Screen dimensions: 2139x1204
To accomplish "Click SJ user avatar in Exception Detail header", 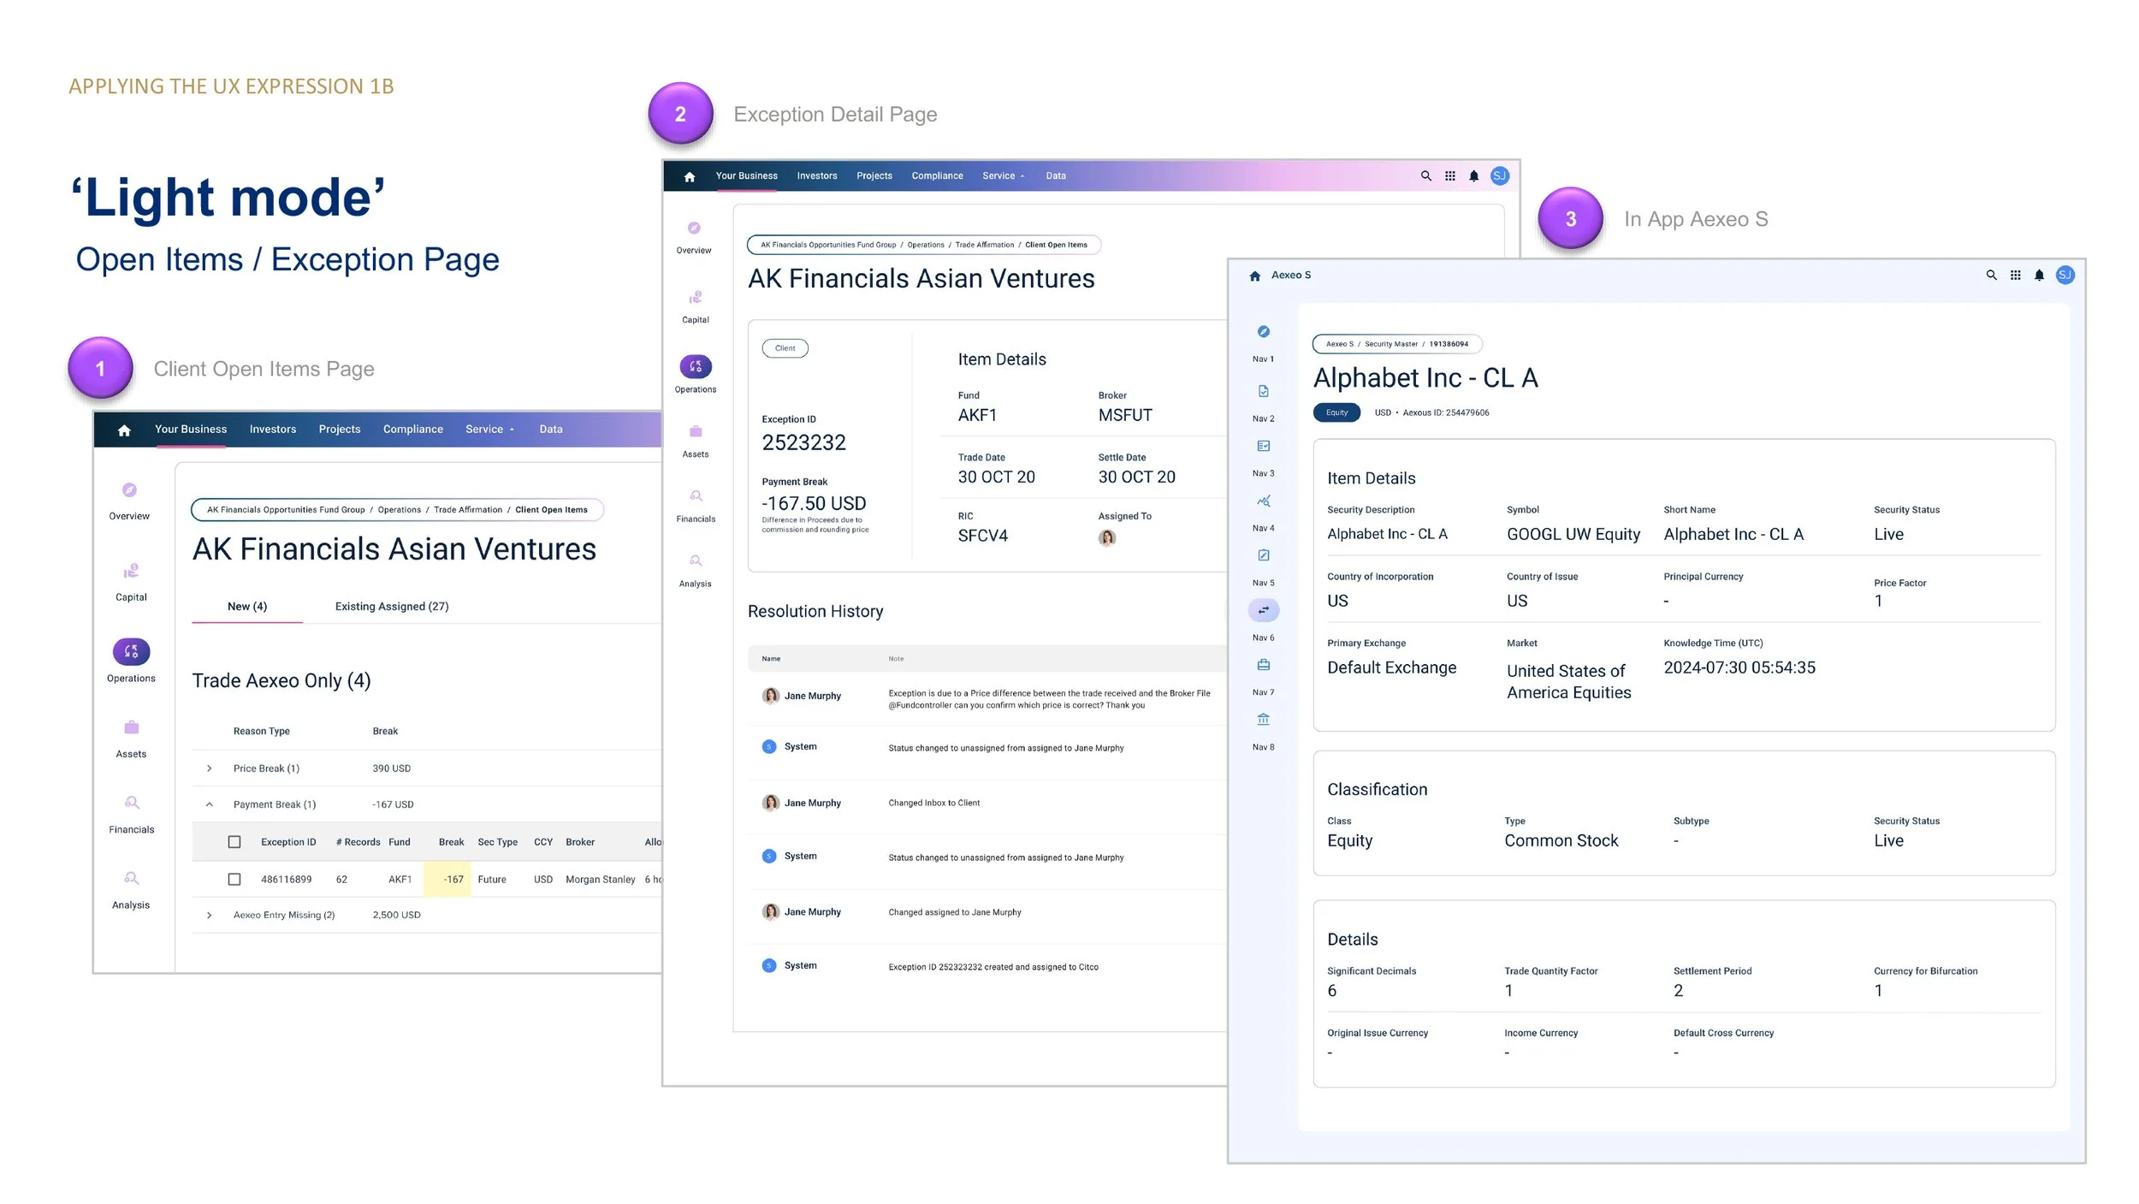I will 1499,176.
